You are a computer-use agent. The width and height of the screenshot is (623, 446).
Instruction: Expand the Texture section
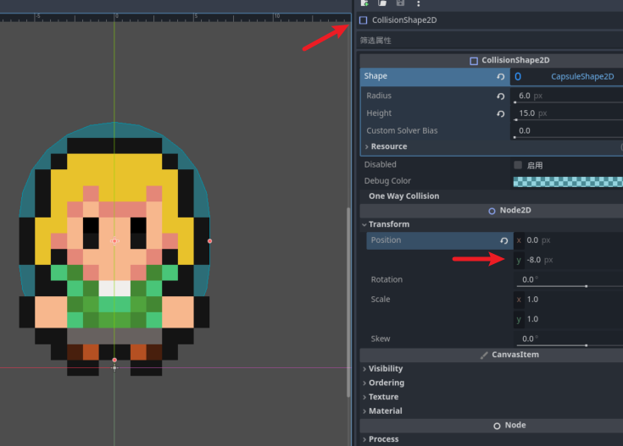(x=383, y=397)
